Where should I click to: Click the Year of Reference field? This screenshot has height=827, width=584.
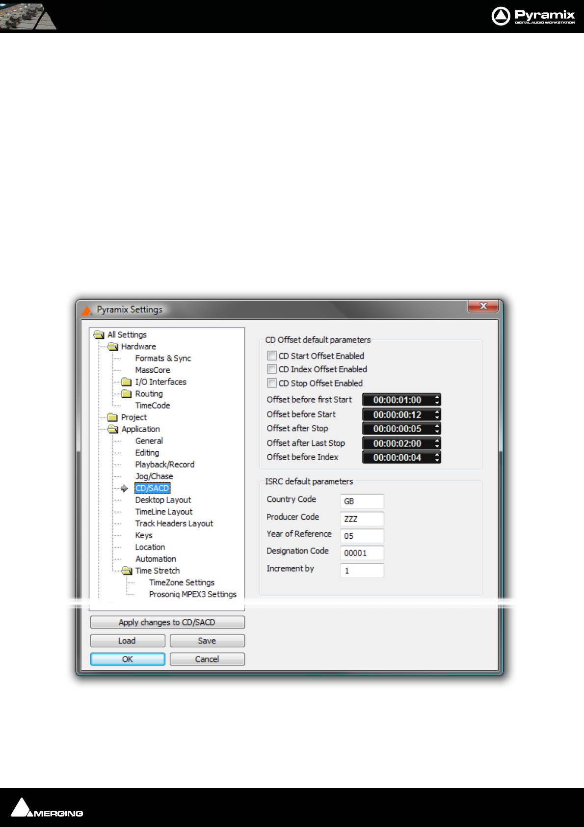(x=362, y=536)
